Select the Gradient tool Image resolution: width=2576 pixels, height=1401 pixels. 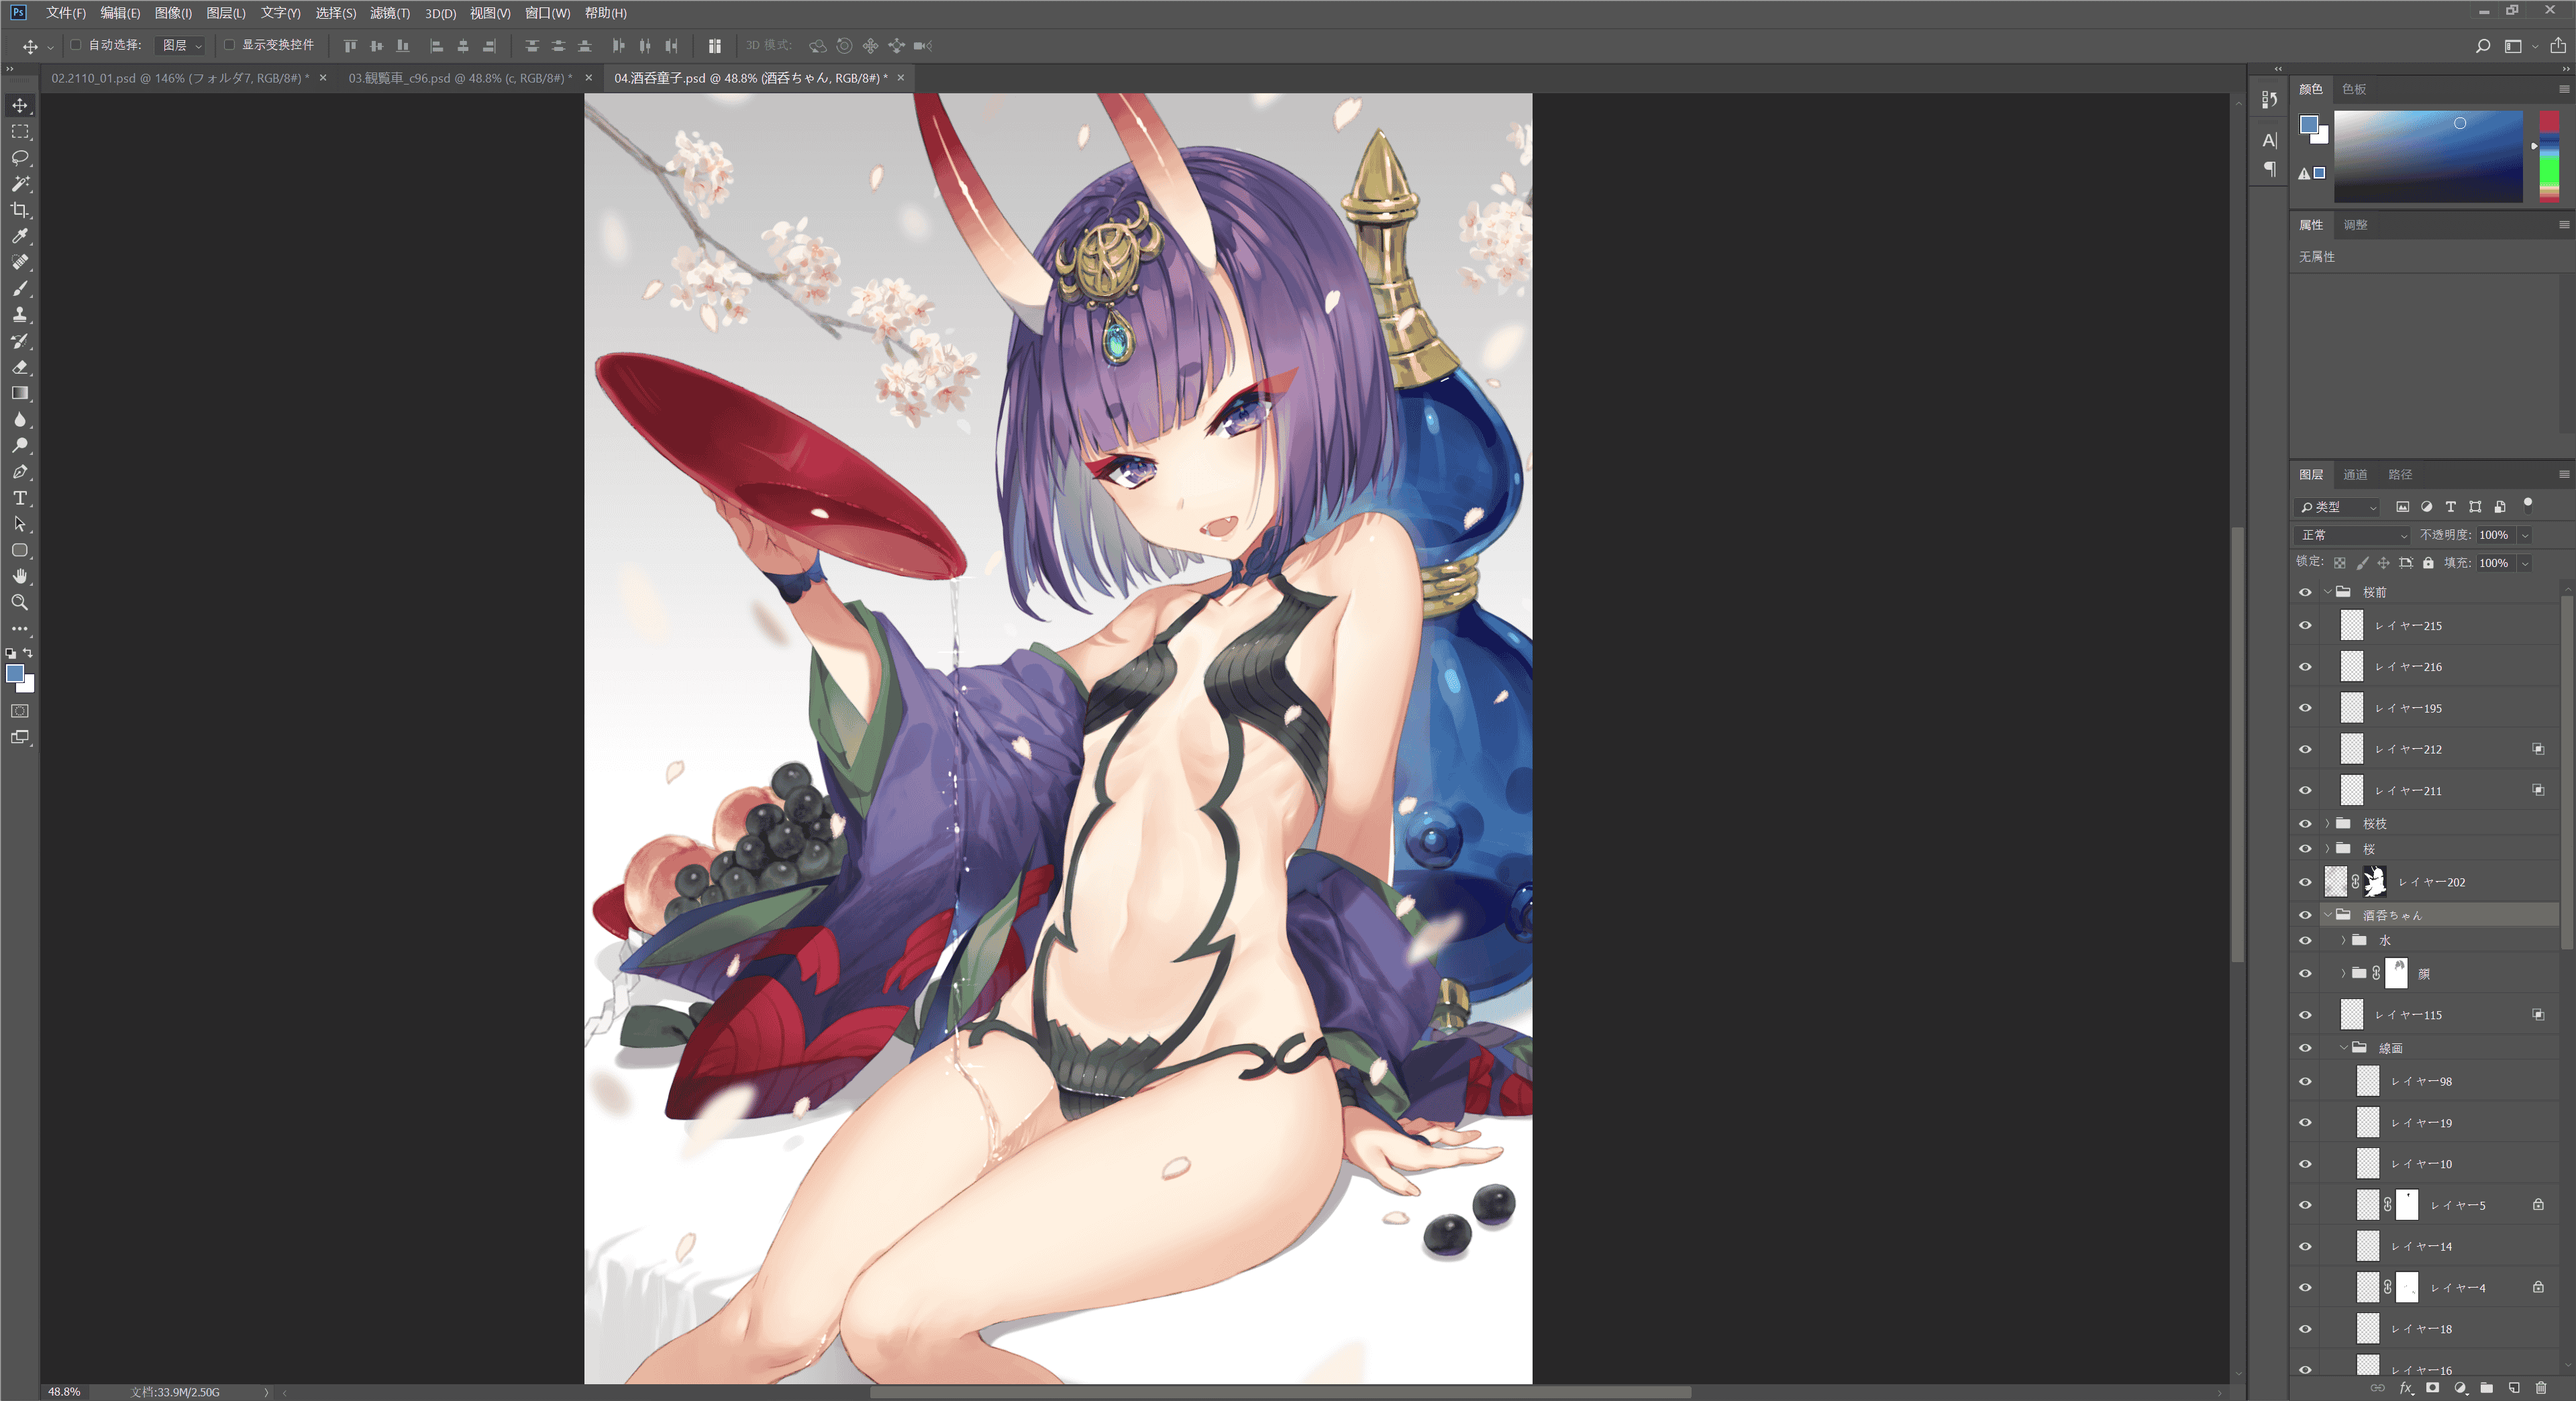(x=20, y=393)
